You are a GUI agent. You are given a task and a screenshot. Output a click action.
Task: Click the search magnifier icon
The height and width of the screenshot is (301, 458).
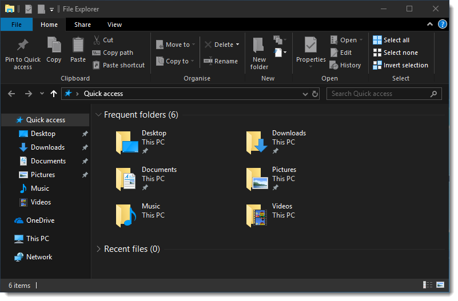(x=434, y=94)
